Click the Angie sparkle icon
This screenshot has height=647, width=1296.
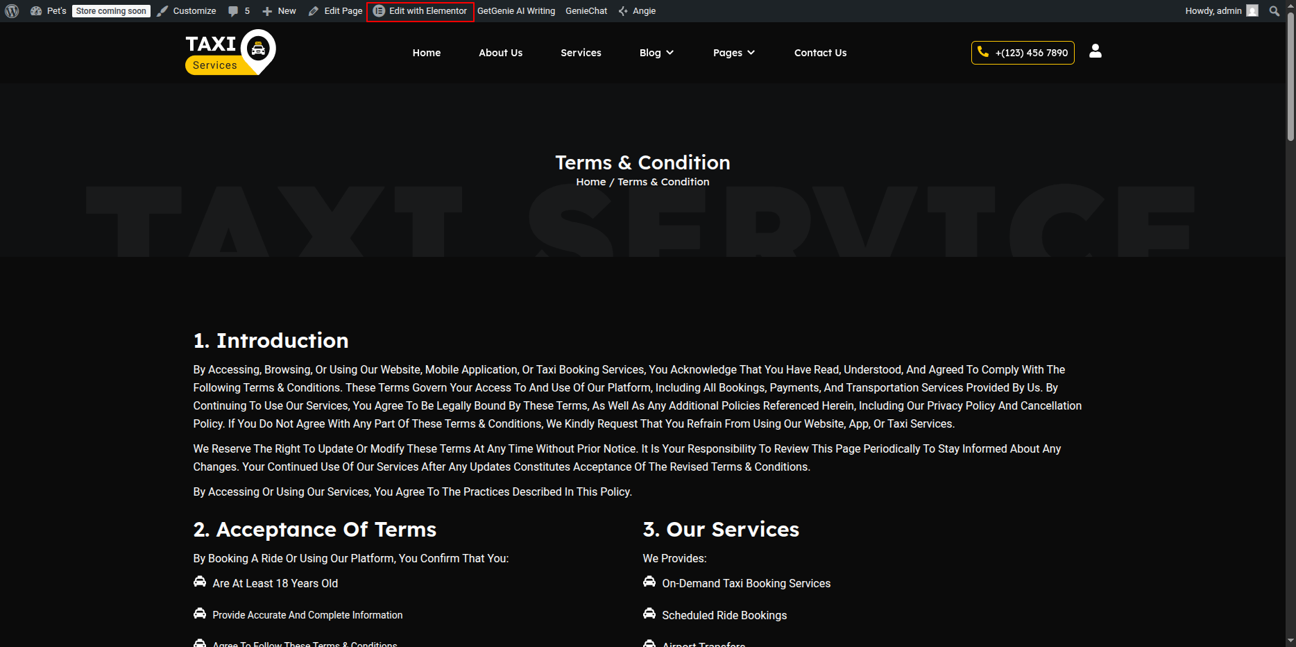click(623, 11)
